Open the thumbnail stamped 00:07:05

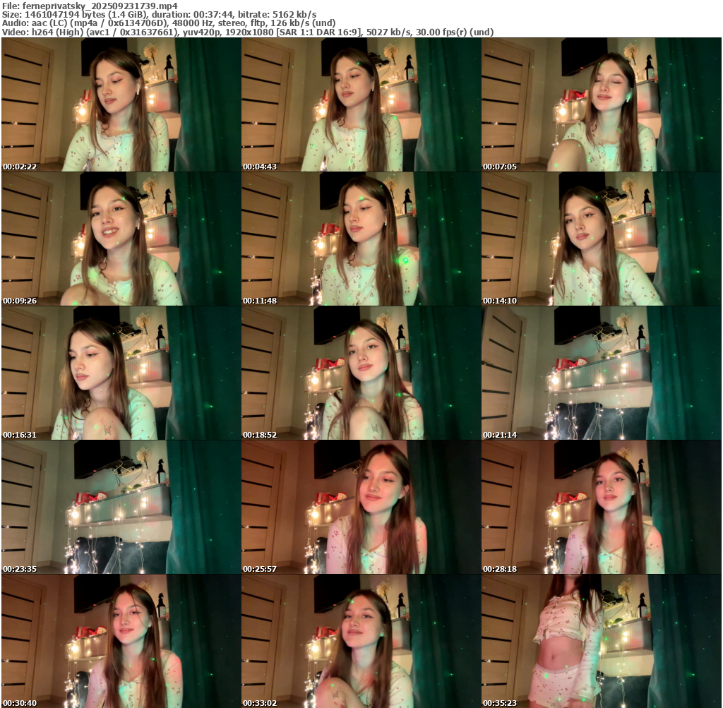tap(602, 104)
